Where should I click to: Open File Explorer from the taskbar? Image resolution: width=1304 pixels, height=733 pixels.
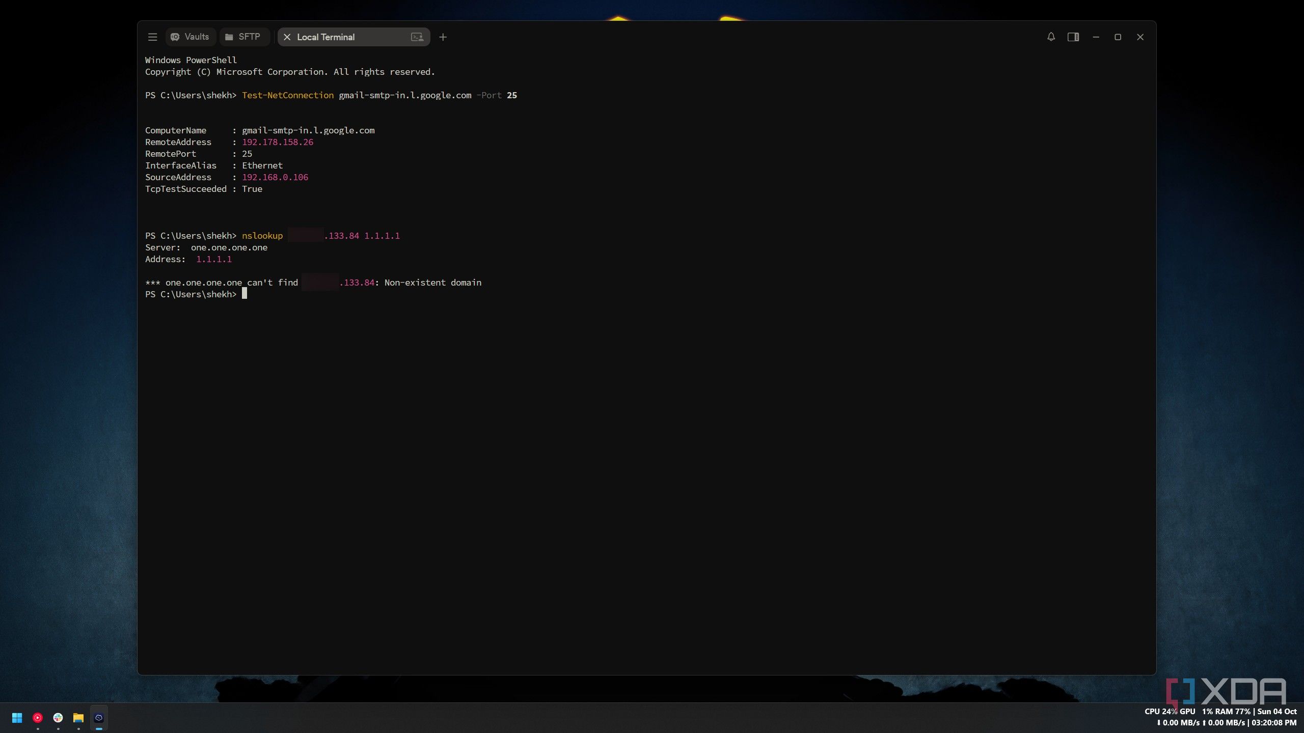point(78,718)
